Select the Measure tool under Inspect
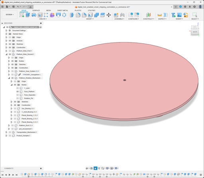This screenshot has width=204, height=178. click(x=159, y=15)
